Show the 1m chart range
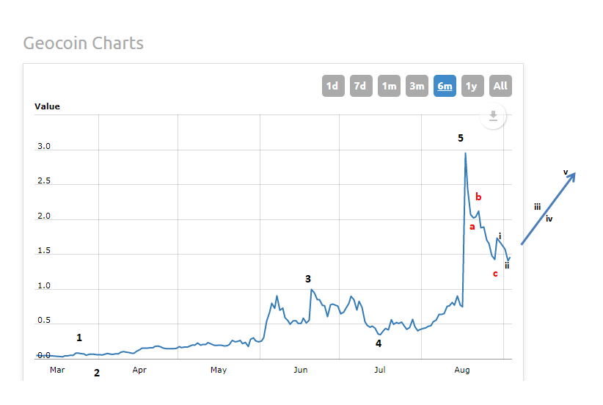The image size is (603, 405). click(x=389, y=86)
